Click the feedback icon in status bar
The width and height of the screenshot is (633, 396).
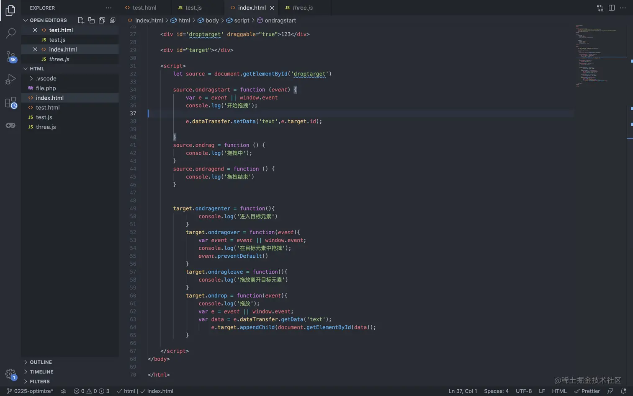[x=610, y=391]
